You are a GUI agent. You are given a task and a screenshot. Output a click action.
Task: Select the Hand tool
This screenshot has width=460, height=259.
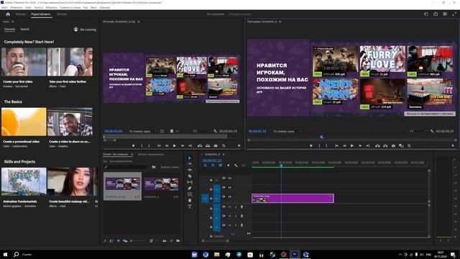(x=190, y=201)
